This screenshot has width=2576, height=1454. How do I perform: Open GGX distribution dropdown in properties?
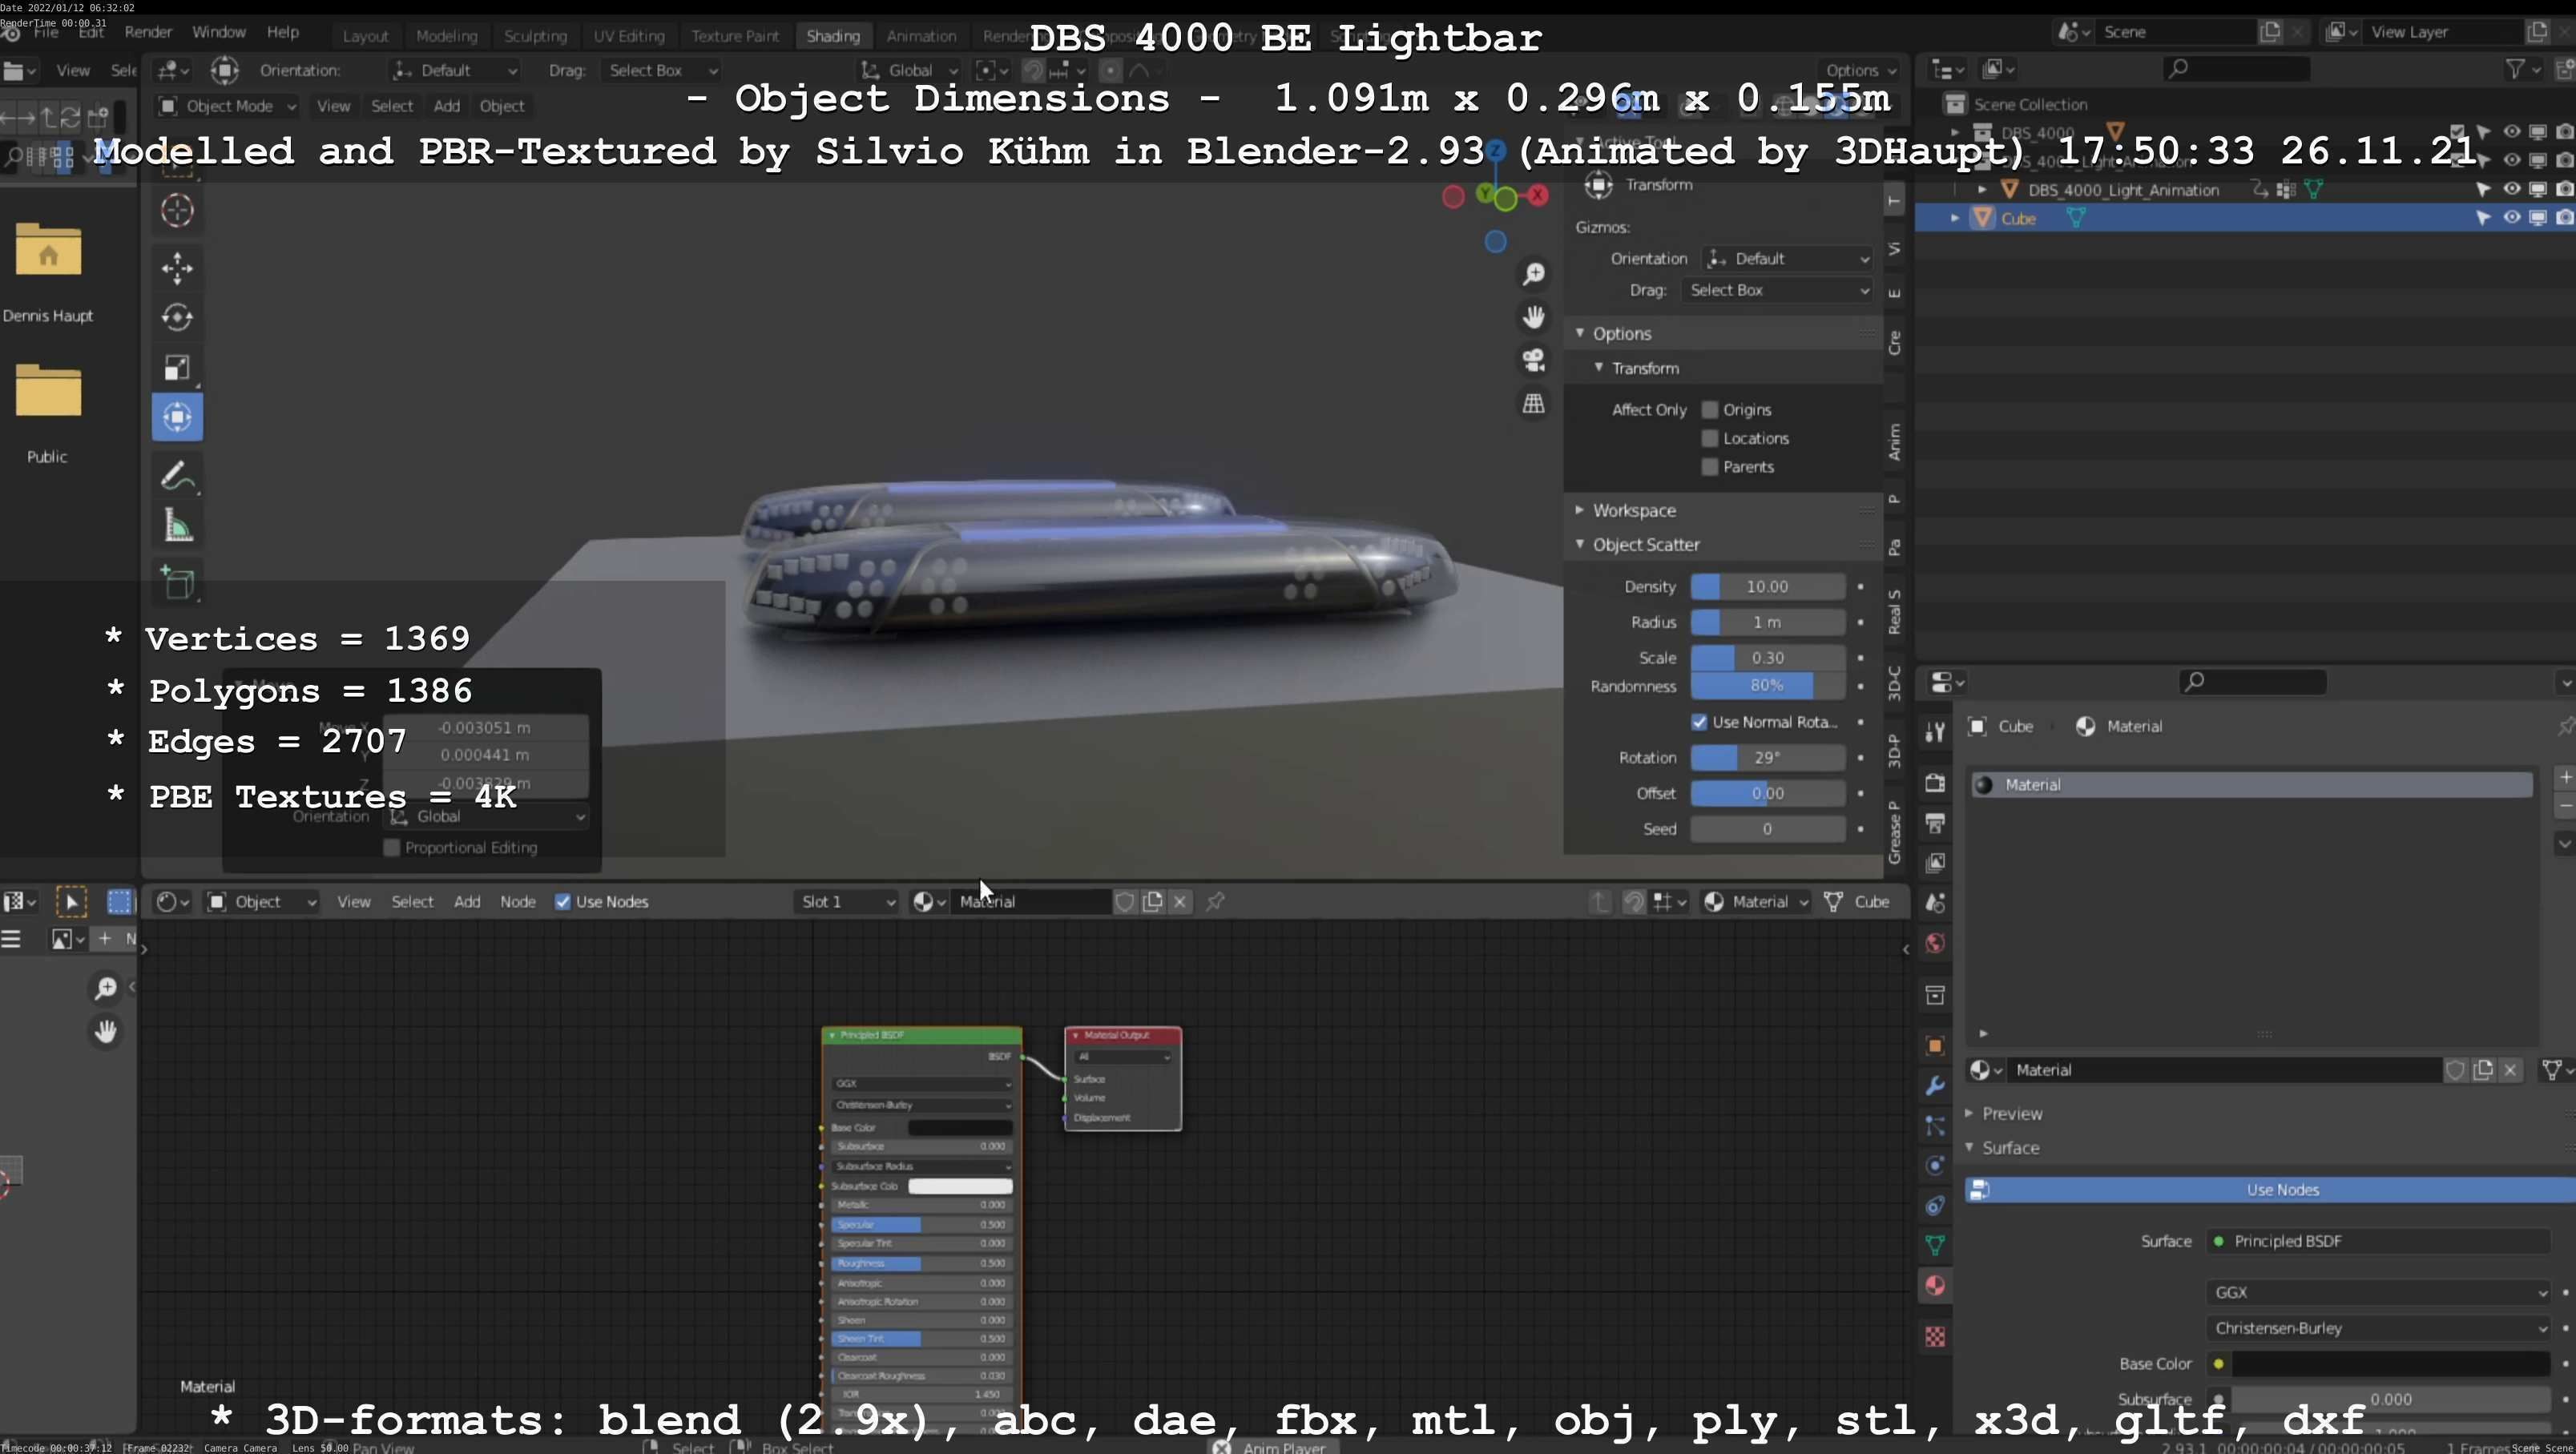2378,1293
